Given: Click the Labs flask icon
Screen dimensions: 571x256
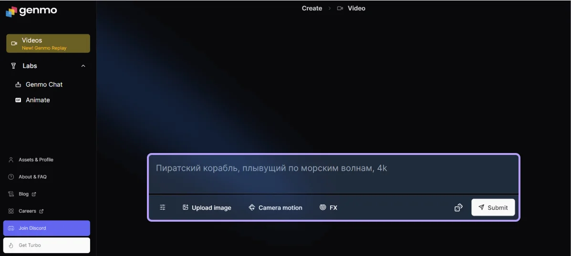Looking at the screenshot, I should pyautogui.click(x=13, y=66).
